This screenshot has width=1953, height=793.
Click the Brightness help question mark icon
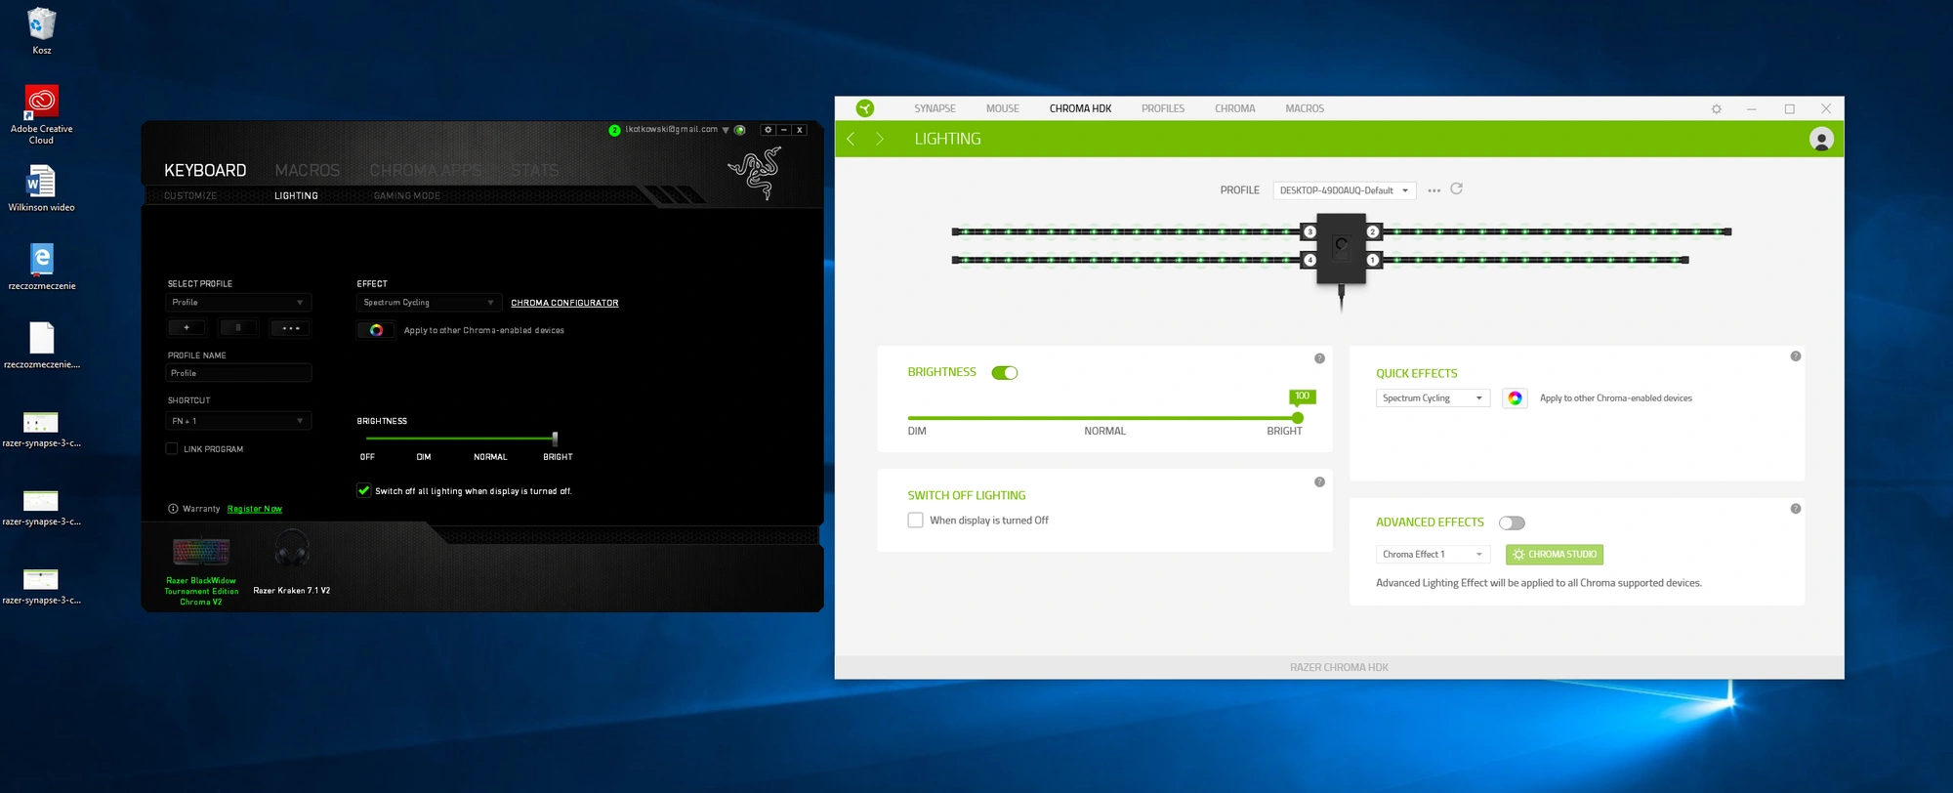click(x=1319, y=358)
